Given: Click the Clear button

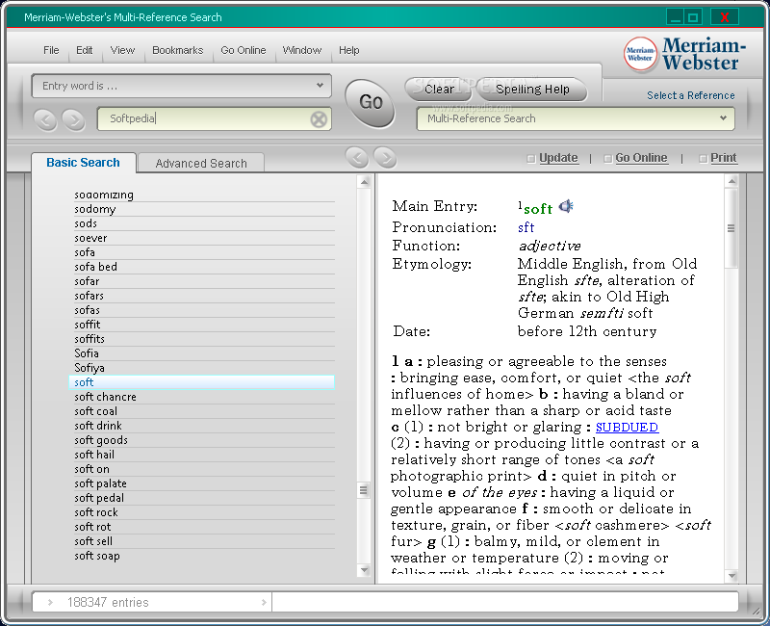Looking at the screenshot, I should click(x=439, y=90).
